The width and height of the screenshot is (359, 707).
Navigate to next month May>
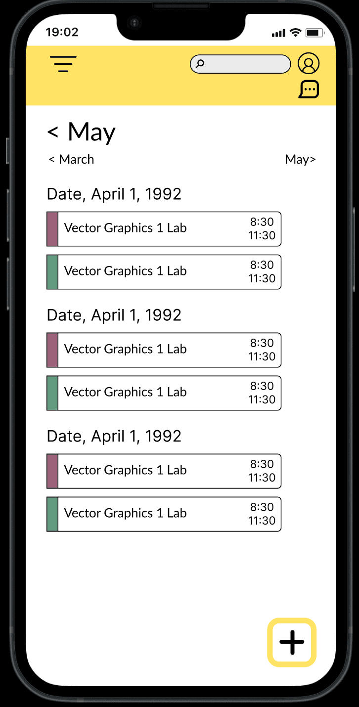point(300,159)
